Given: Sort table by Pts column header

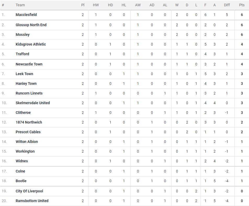Looking at the screenshot, I should pos(242,5).
